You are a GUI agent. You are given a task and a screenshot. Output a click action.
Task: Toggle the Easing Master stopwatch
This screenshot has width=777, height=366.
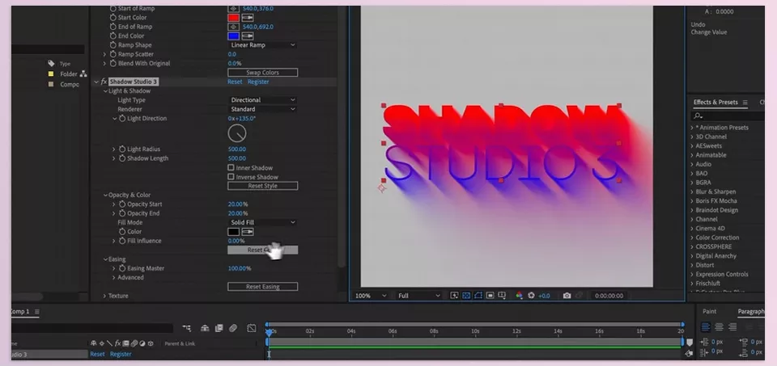[x=122, y=268]
